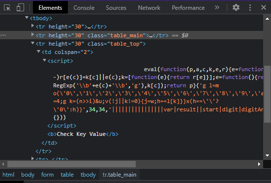Image resolution: width=271 pixels, height=183 pixels.
Task: Click the horizontal scrollbar right arrow
Action: (x=259, y=164)
